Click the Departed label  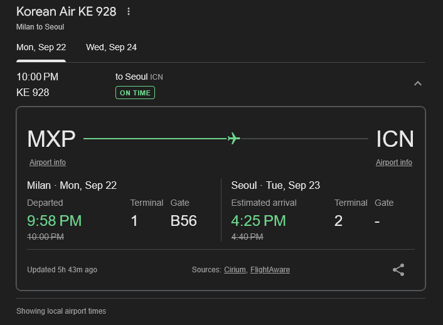[x=45, y=203]
